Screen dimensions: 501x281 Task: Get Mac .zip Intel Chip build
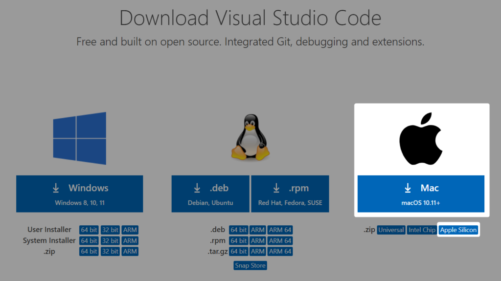pos(422,230)
